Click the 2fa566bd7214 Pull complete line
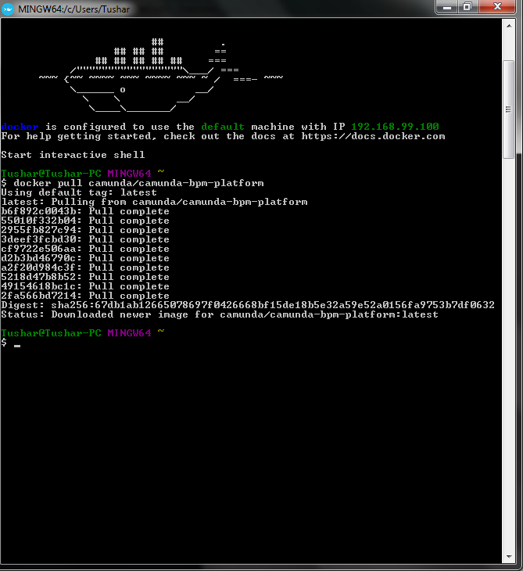 click(x=85, y=296)
